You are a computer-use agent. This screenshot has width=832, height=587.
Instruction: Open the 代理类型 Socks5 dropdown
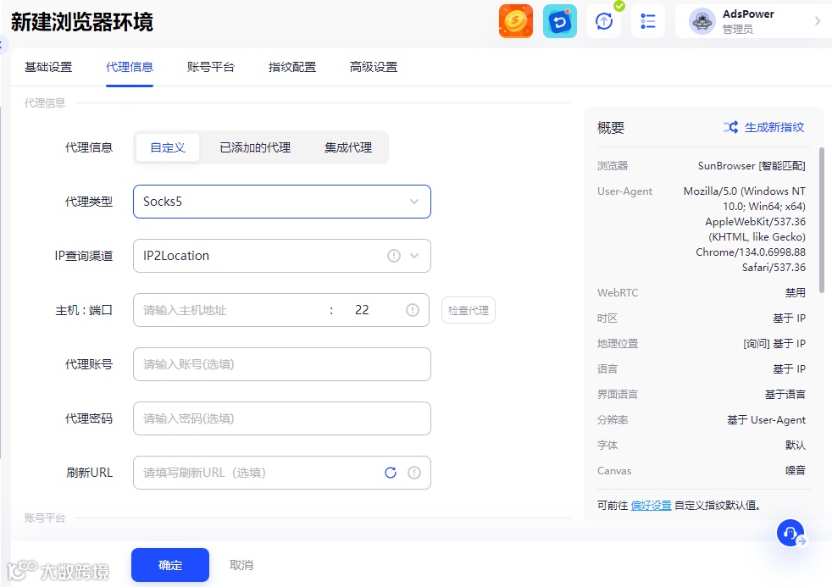pos(282,202)
